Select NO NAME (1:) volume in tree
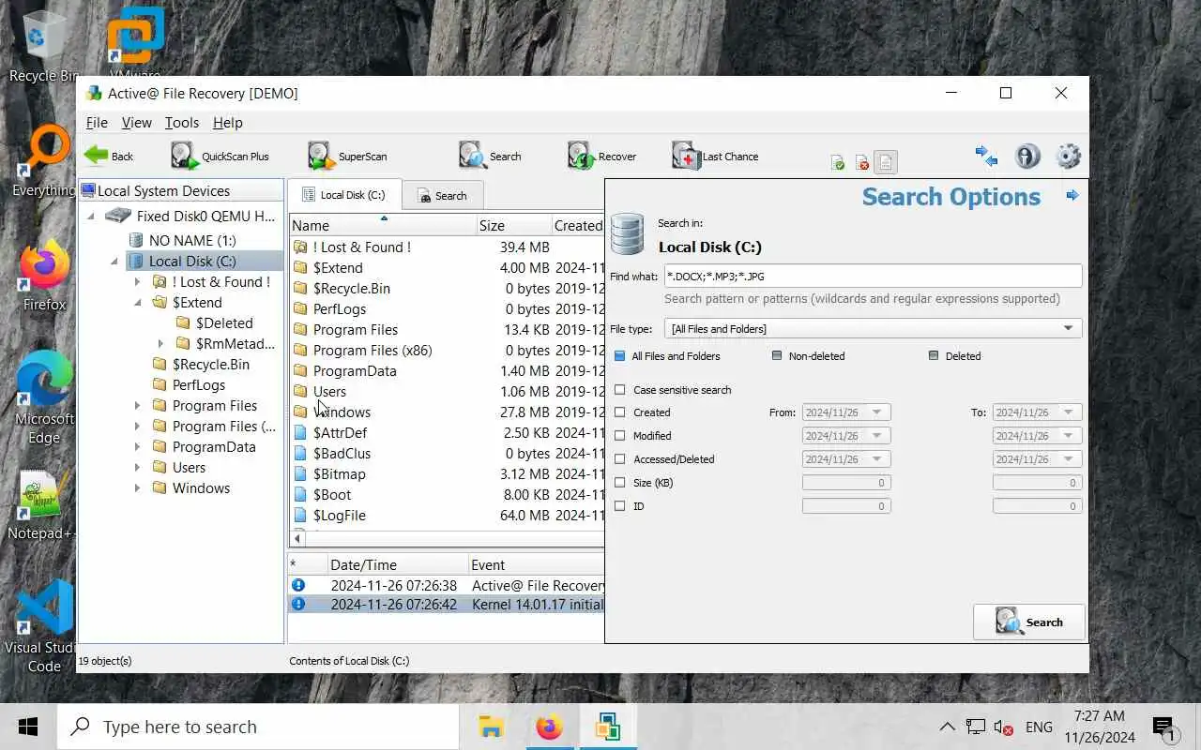Viewport: 1201px width, 750px height. [192, 240]
